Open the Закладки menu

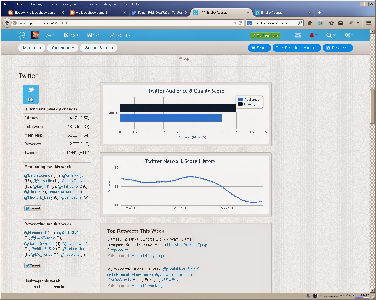tap(69, 4)
